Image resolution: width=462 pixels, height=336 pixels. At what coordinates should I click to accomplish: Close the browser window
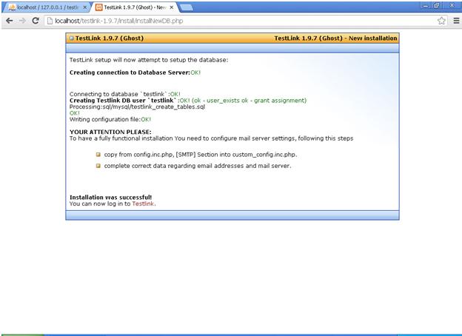tap(452, 6)
